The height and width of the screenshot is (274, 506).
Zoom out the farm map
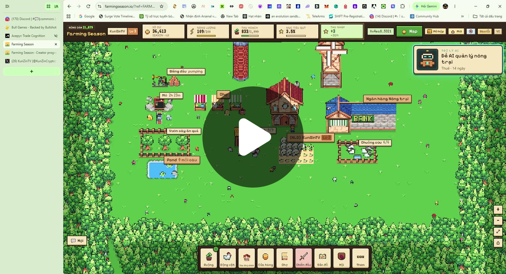(498, 220)
